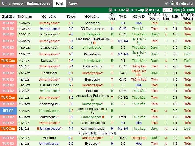Viewport: 195px width, 146px height.
Task: Click the 1/2H column header
Action: click(x=175, y=17)
